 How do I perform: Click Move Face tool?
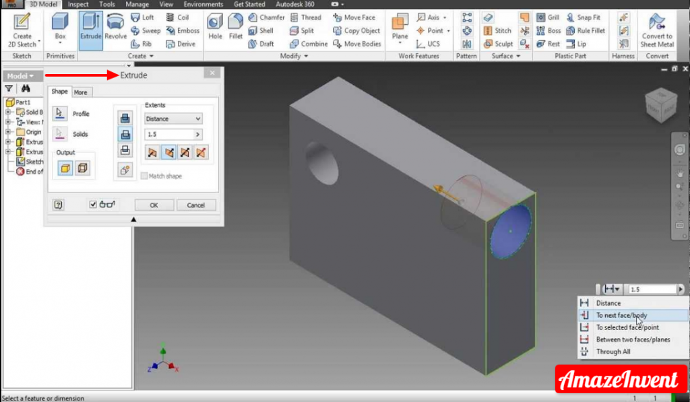(x=354, y=17)
